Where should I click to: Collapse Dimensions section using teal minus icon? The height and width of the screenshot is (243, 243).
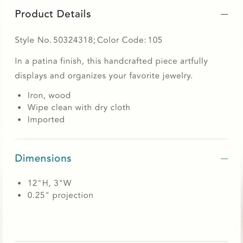point(224,159)
